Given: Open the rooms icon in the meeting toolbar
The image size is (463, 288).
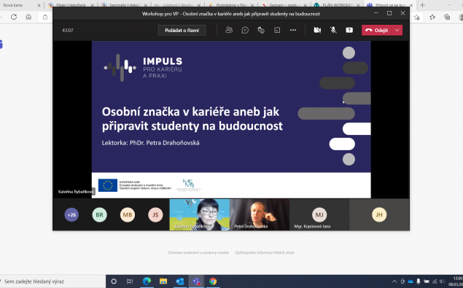Looking at the screenshot, I should [x=277, y=30].
